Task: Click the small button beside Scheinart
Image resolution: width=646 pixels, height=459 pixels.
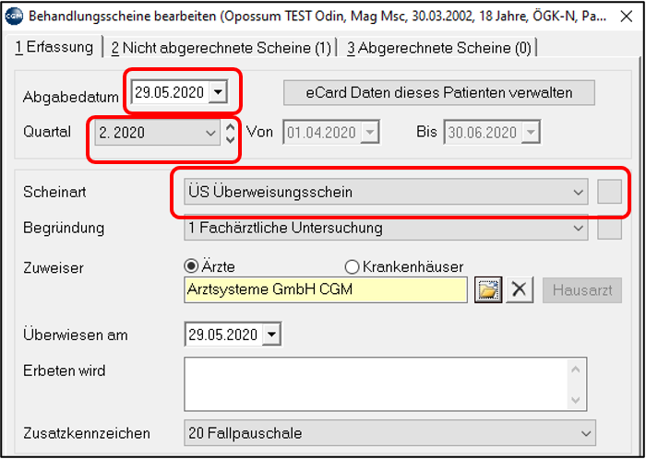Action: [x=609, y=192]
